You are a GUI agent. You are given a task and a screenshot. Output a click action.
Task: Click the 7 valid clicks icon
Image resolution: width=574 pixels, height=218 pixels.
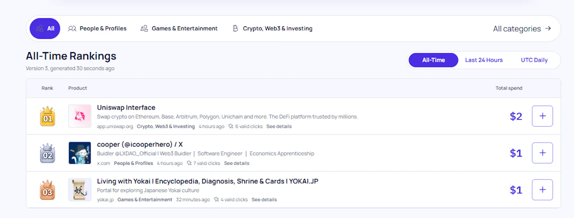[189, 163]
